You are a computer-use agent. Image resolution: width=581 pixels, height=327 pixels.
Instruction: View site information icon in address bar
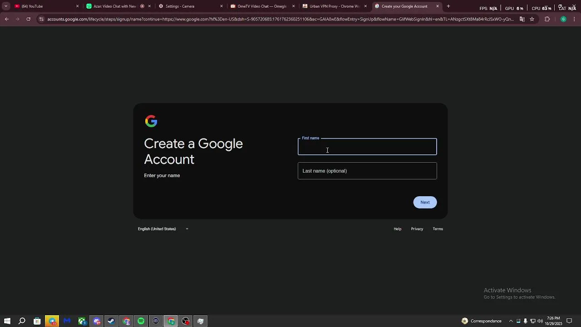(41, 19)
